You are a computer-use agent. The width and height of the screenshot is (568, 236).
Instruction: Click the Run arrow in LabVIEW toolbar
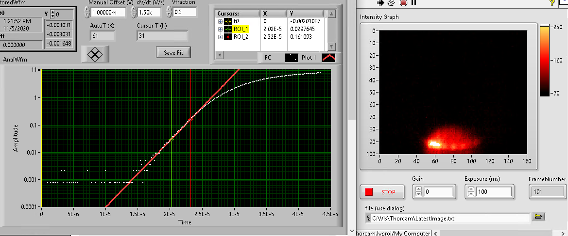point(381,2)
